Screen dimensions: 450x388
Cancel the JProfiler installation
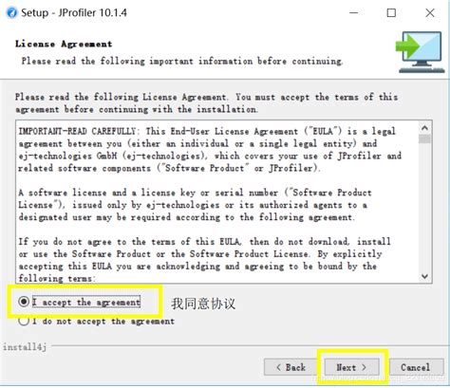(416, 367)
